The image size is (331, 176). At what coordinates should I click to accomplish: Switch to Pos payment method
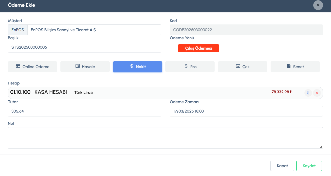[x=190, y=67]
